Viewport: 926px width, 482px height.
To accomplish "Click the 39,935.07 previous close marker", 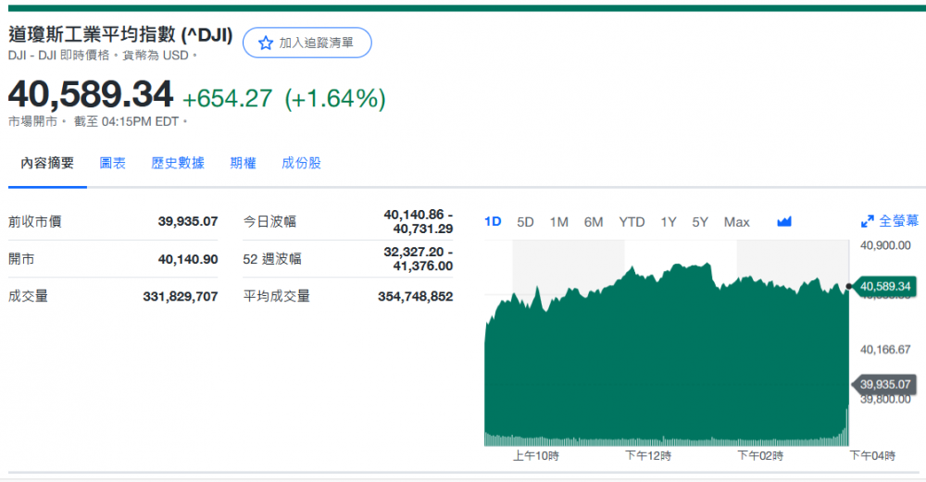I will tap(885, 384).
